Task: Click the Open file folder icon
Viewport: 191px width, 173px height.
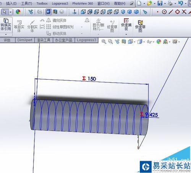Action: point(149,3)
